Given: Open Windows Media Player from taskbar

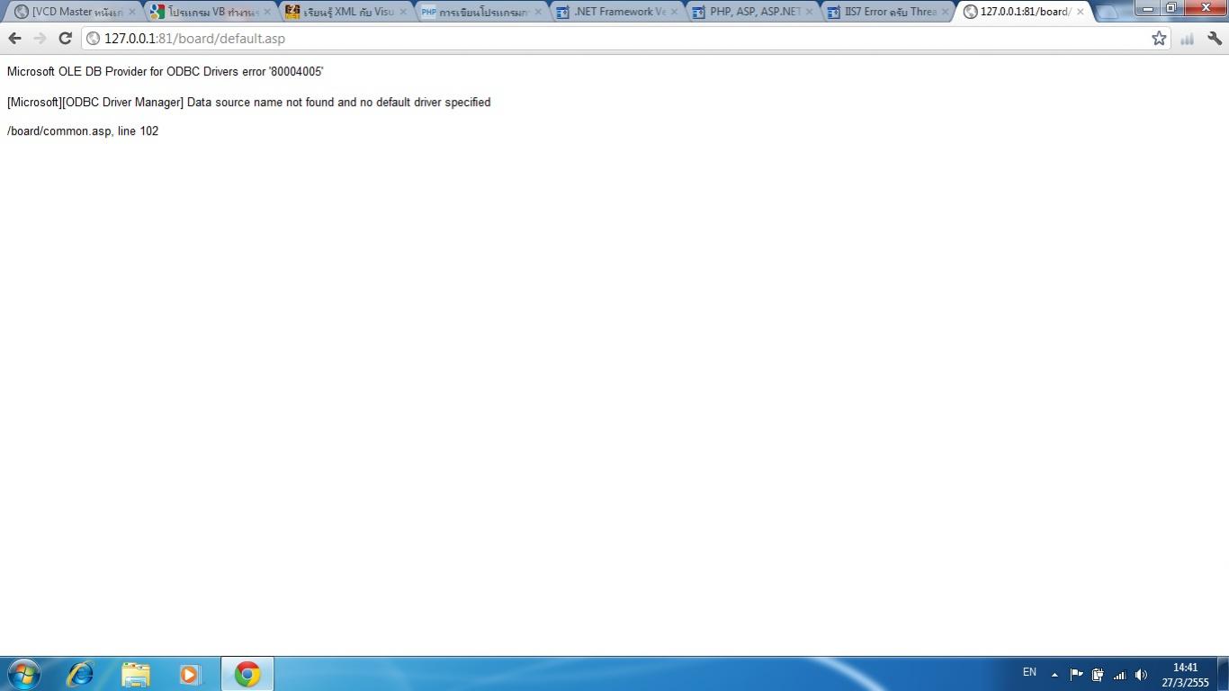Looking at the screenshot, I should click(190, 674).
